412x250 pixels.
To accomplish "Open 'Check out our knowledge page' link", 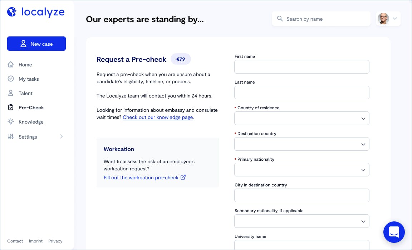I will (158, 117).
